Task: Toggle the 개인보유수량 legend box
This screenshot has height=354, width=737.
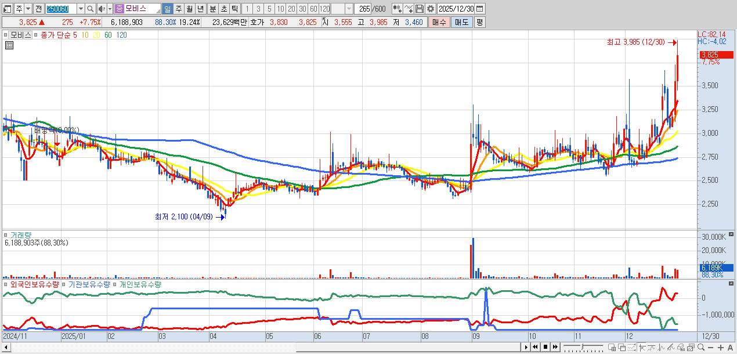Action: pyautogui.click(x=116, y=284)
